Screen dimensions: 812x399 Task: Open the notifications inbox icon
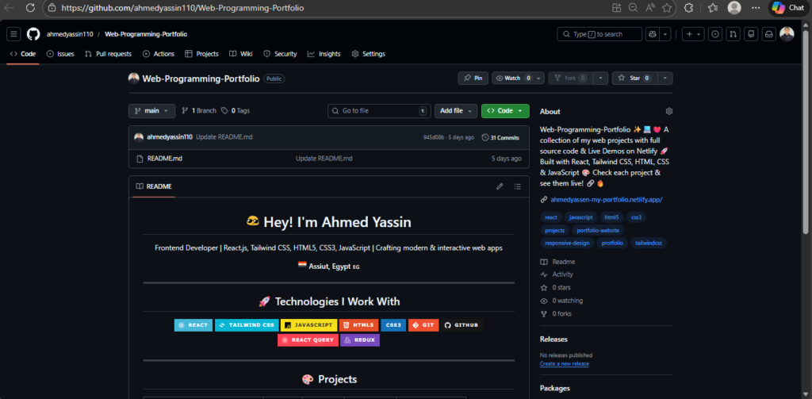click(769, 34)
